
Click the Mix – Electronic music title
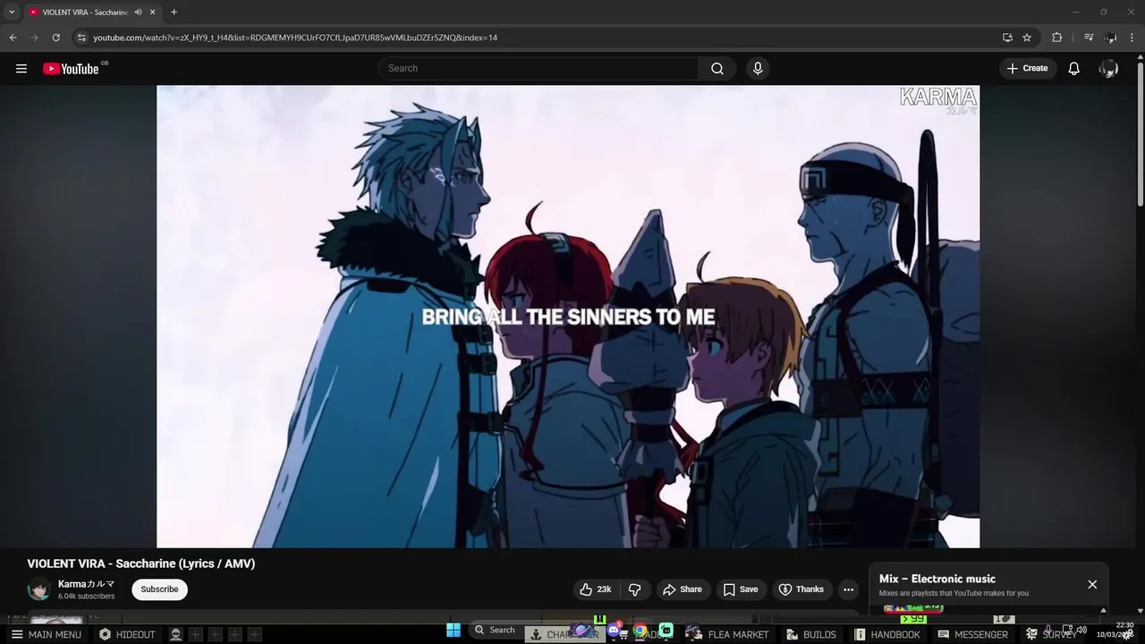coord(937,579)
